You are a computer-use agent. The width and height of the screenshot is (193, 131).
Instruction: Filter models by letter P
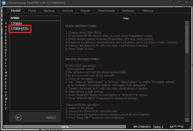tap(6, 79)
